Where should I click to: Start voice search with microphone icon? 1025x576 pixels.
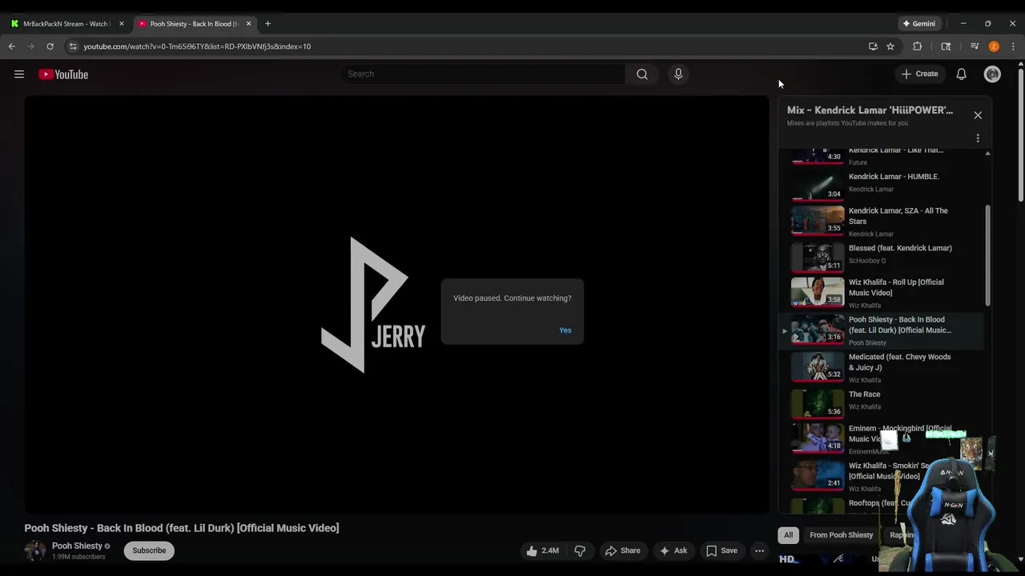coord(678,74)
